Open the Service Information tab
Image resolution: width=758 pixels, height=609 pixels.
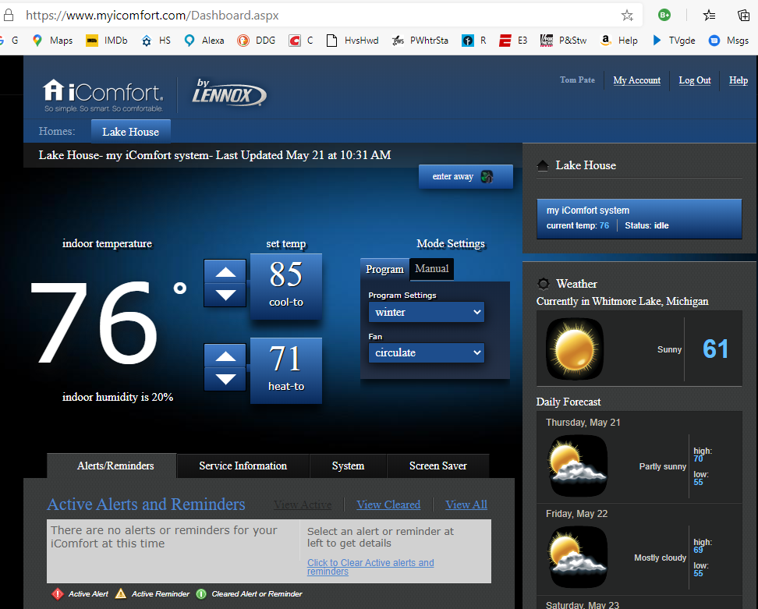(243, 466)
